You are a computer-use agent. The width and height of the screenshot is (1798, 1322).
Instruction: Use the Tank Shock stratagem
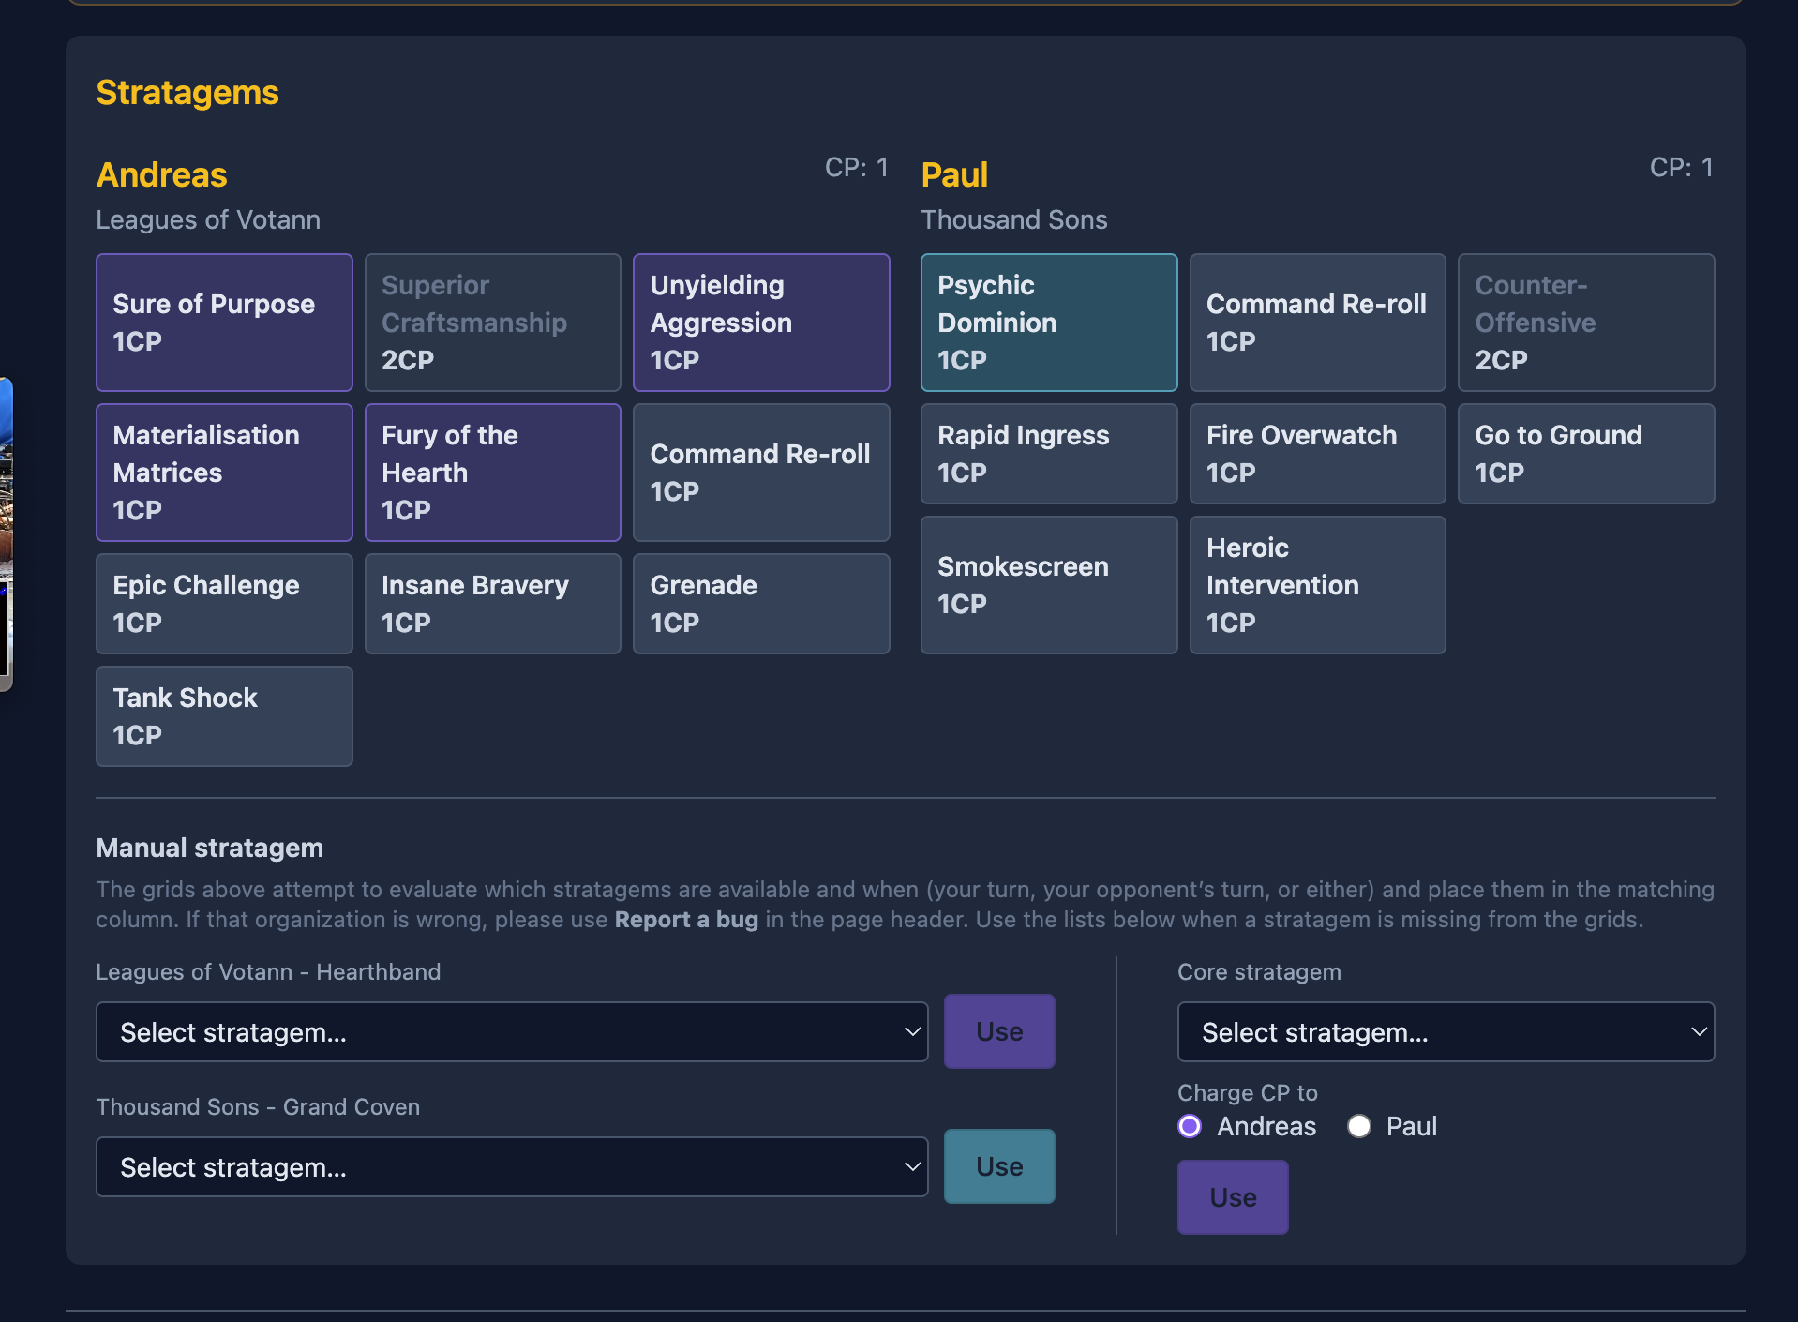point(223,715)
